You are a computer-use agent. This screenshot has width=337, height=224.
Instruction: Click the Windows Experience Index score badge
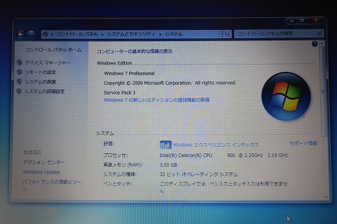tap(165, 145)
